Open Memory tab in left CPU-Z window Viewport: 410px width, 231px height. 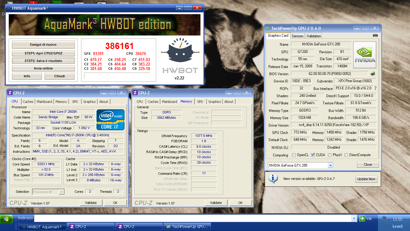[61, 102]
